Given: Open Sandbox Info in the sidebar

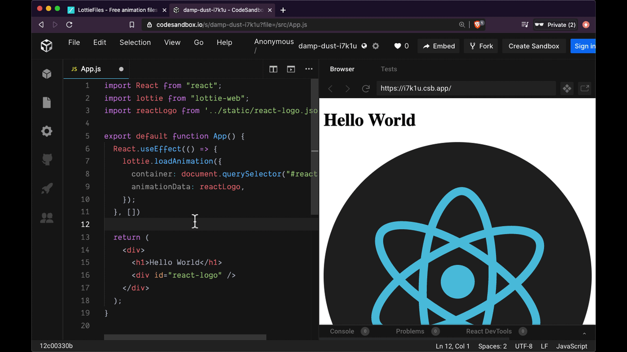Looking at the screenshot, I should 47,74.
